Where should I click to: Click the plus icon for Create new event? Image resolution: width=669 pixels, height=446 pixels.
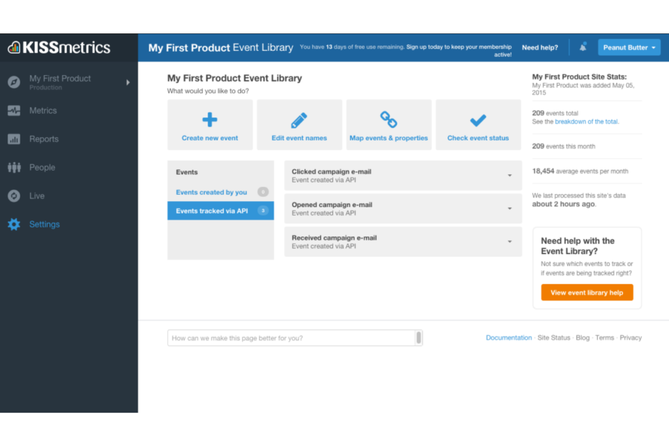coord(210,120)
